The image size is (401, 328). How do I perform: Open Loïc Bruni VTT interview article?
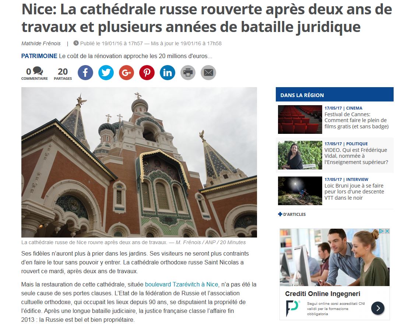[354, 192]
